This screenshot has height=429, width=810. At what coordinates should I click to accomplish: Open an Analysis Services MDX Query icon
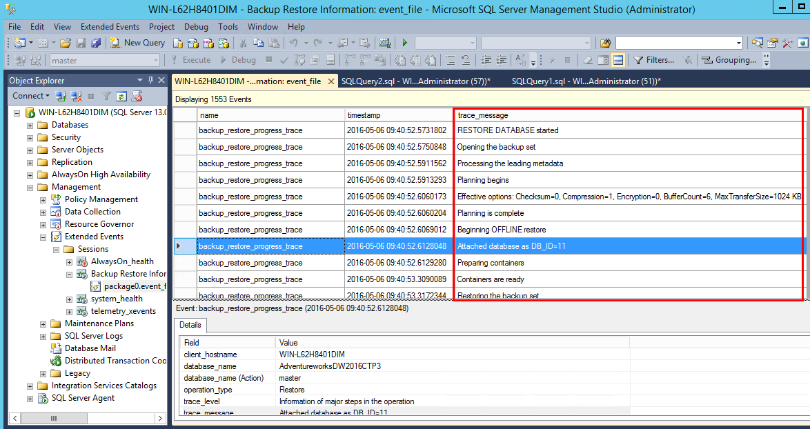(192, 43)
